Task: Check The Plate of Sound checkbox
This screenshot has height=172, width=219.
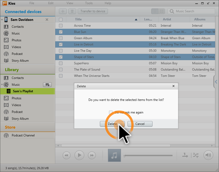Action: (x=61, y=69)
